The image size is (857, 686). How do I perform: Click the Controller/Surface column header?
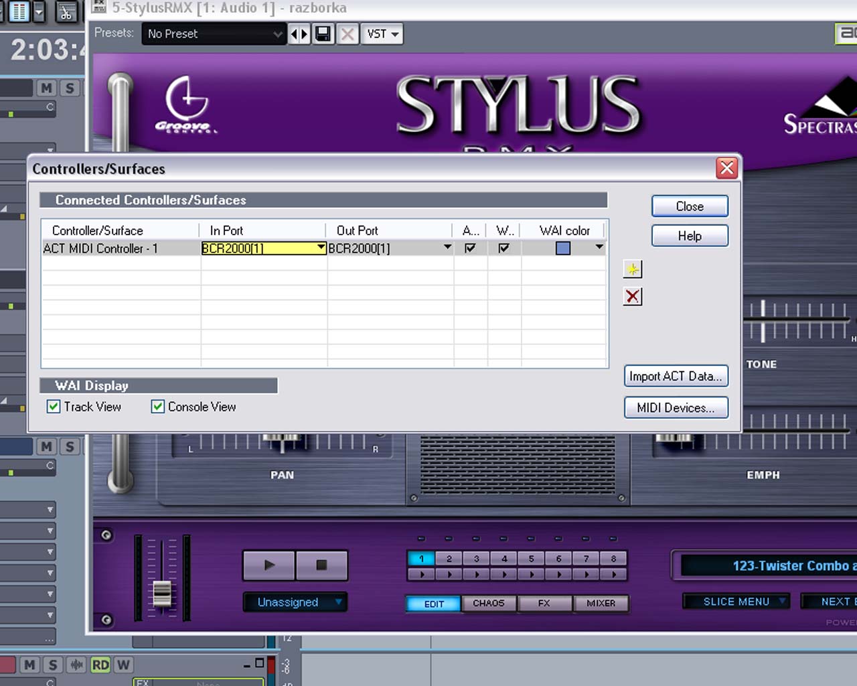click(x=121, y=230)
